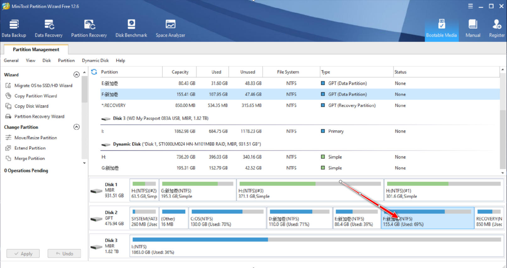Open the Partition menu
The image size is (507, 268).
66,60
